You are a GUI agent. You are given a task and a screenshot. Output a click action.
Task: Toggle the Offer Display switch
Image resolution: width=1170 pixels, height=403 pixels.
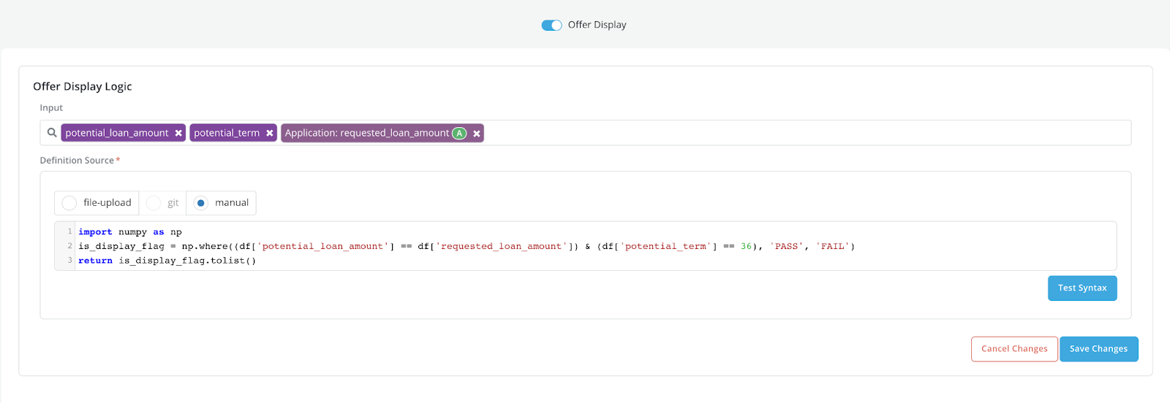551,25
